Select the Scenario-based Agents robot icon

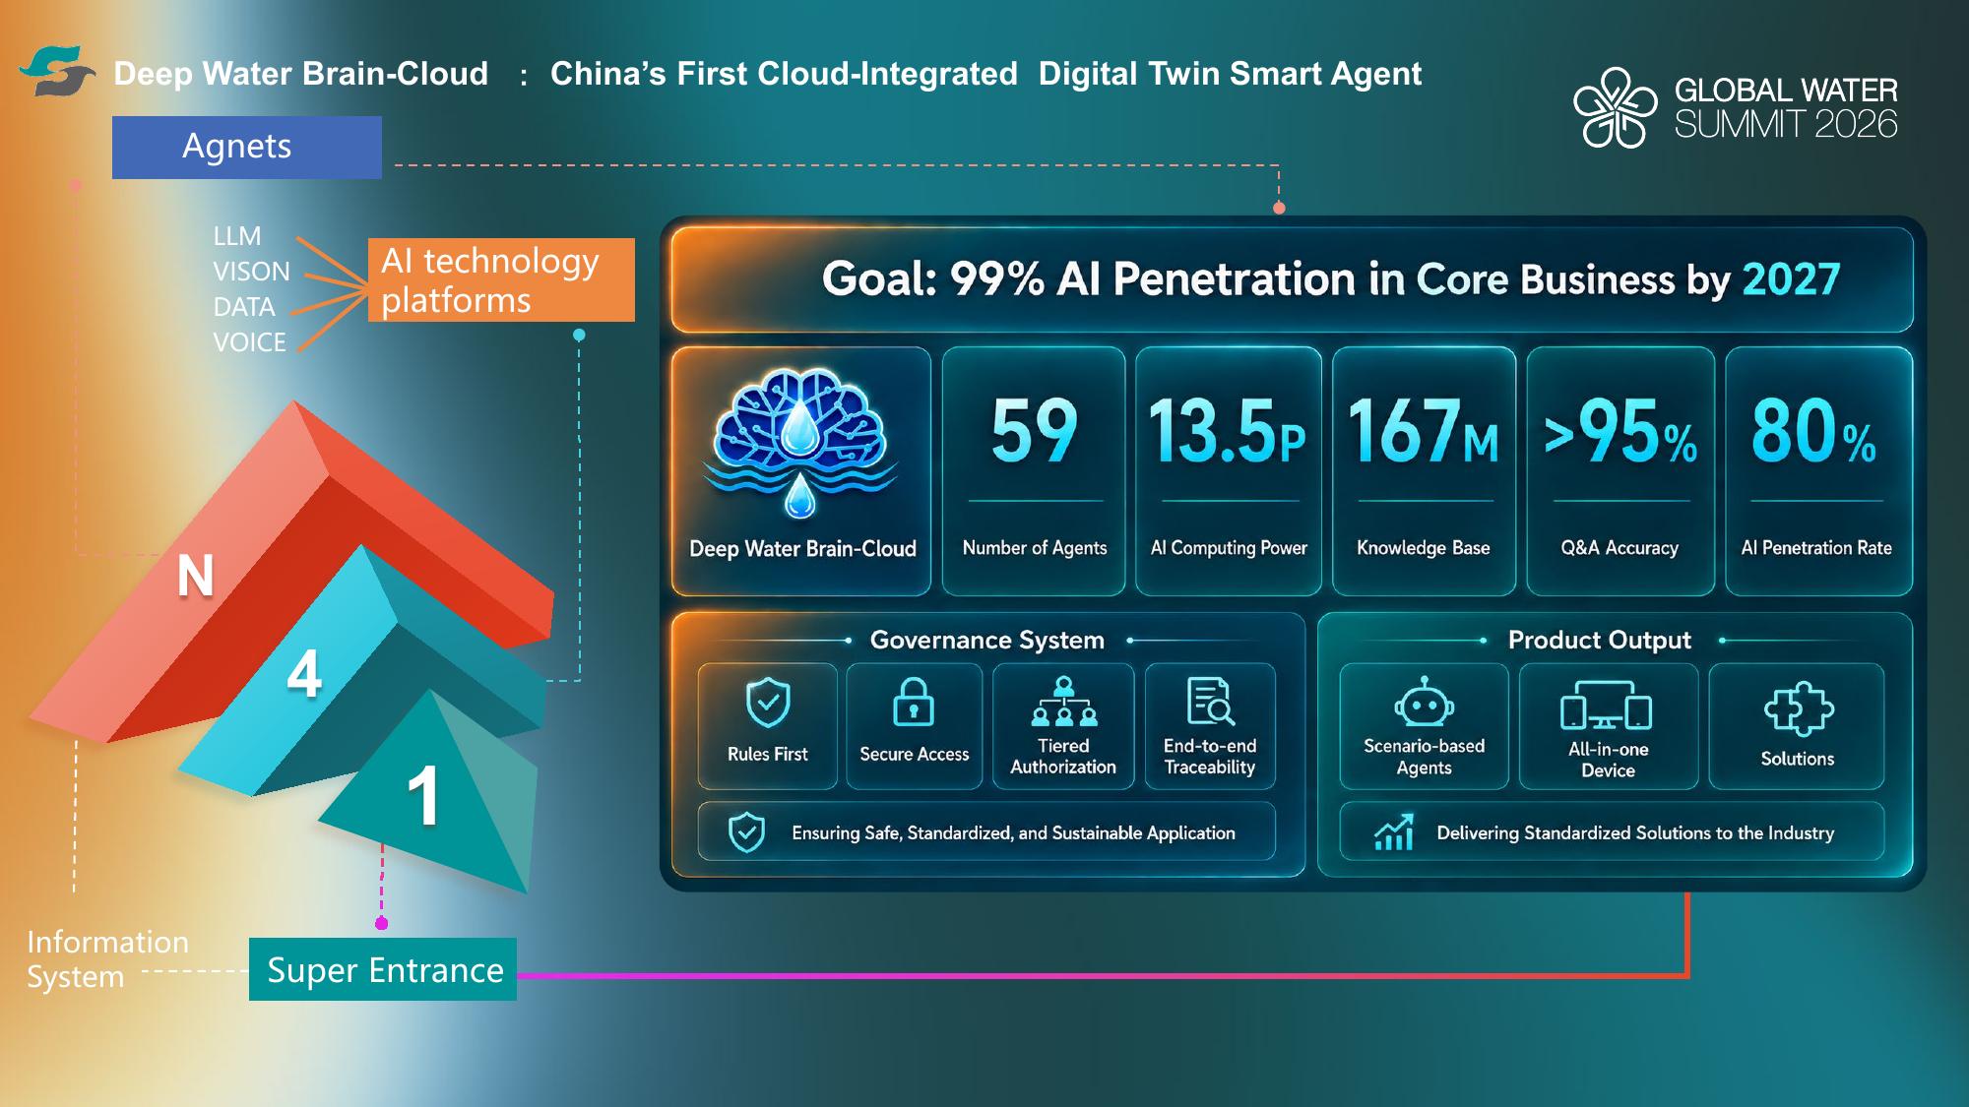(1424, 702)
